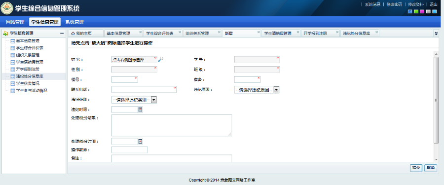Viewport: 444px width, 185px height.
Task: Close the 学生综合评价表 tab
Action: click(x=180, y=32)
